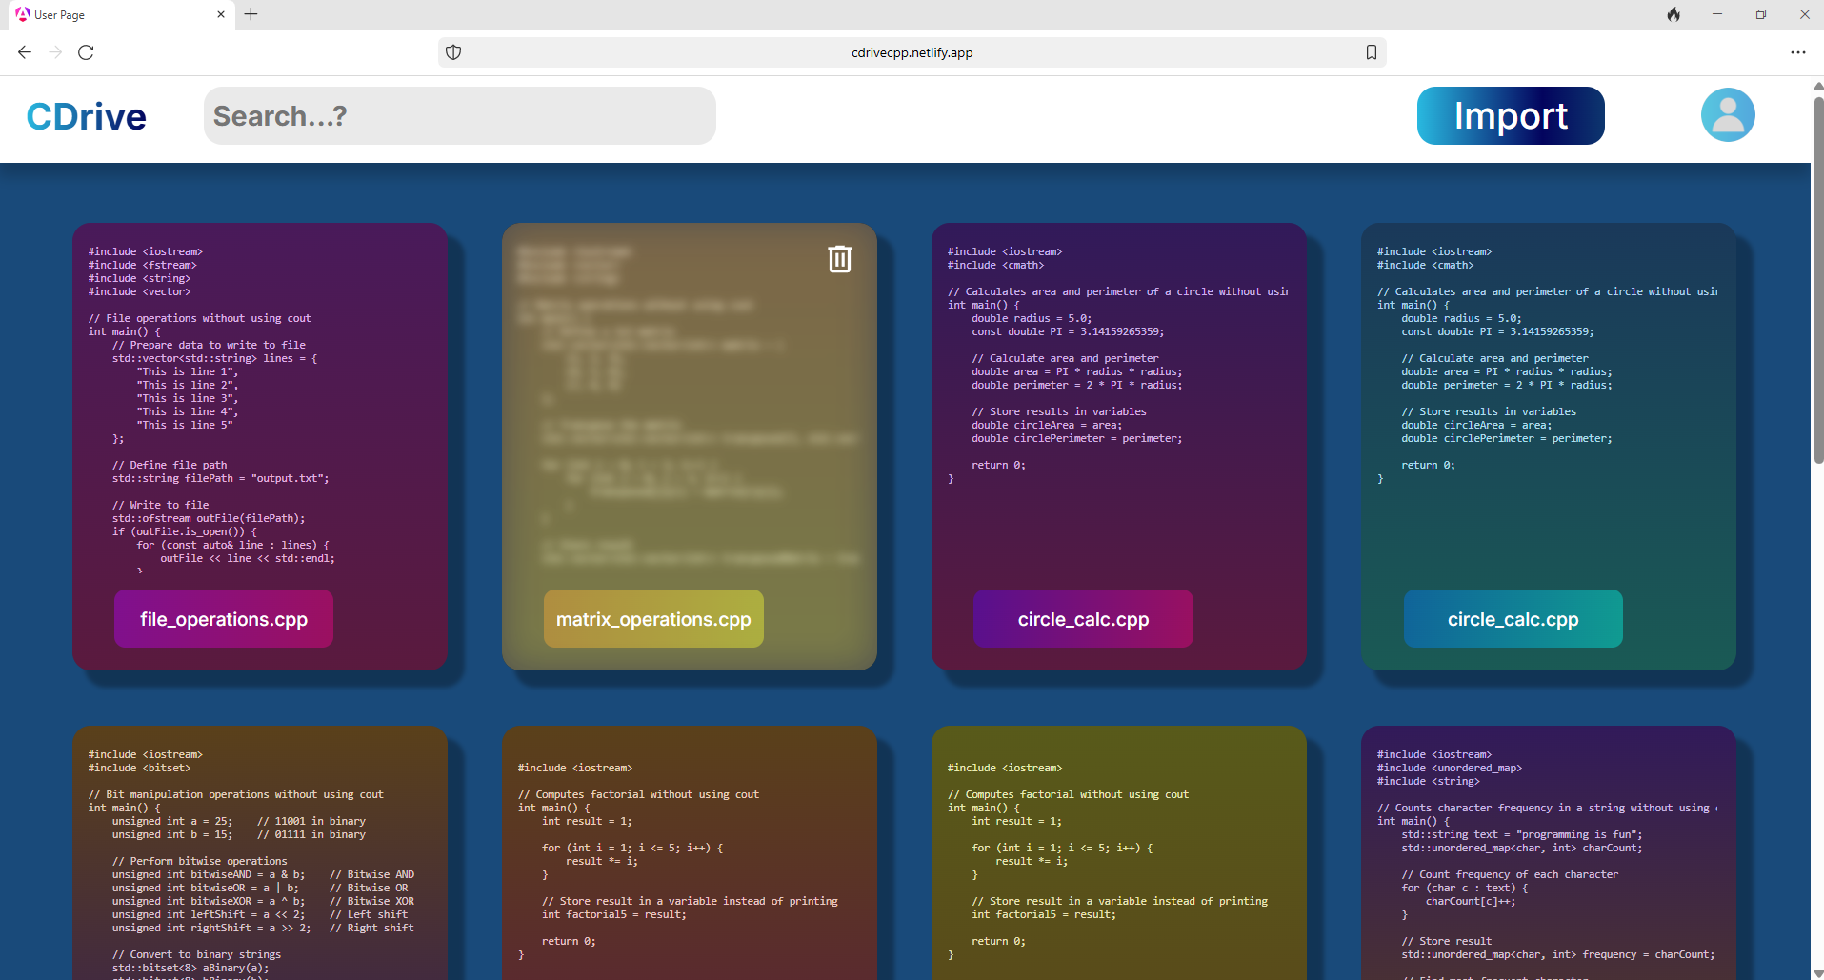
Task: Restore down the browser window
Action: click(1761, 14)
